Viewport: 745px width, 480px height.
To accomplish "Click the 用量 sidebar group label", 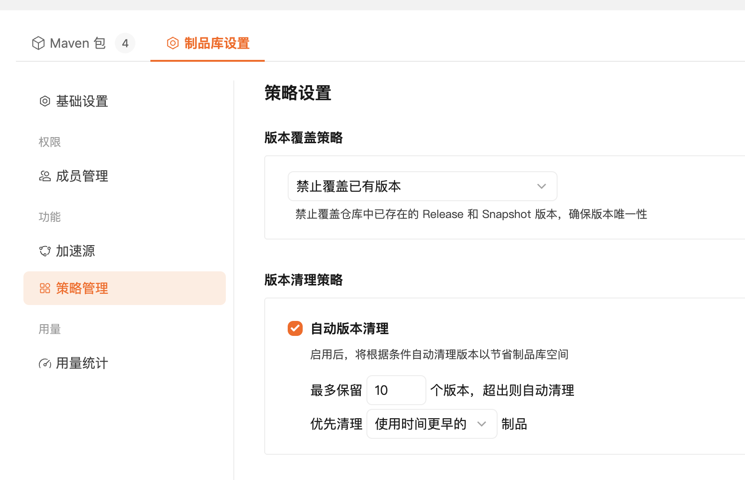I will coord(50,329).
